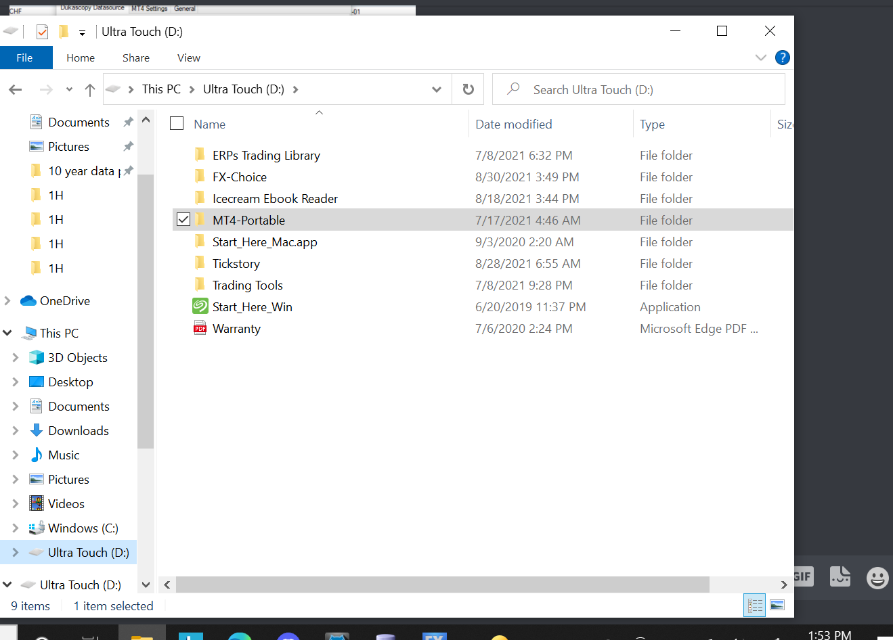Open the blue Help question mark icon
893x640 pixels.
(782, 58)
